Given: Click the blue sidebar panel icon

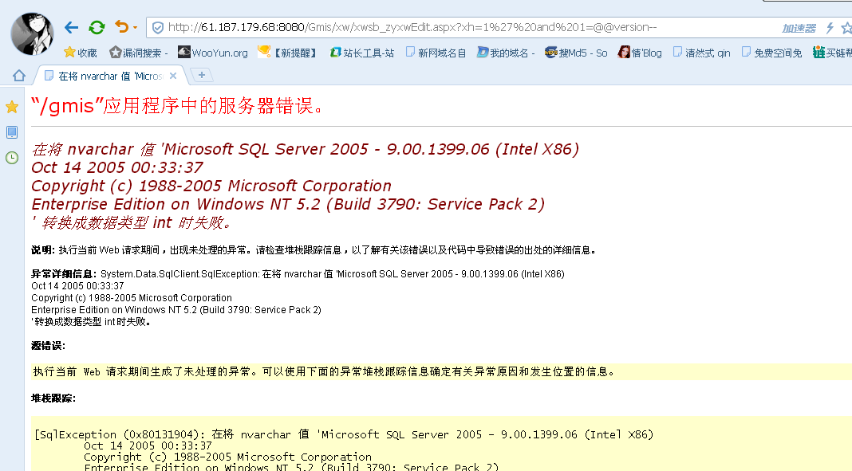Looking at the screenshot, I should tap(12, 131).
